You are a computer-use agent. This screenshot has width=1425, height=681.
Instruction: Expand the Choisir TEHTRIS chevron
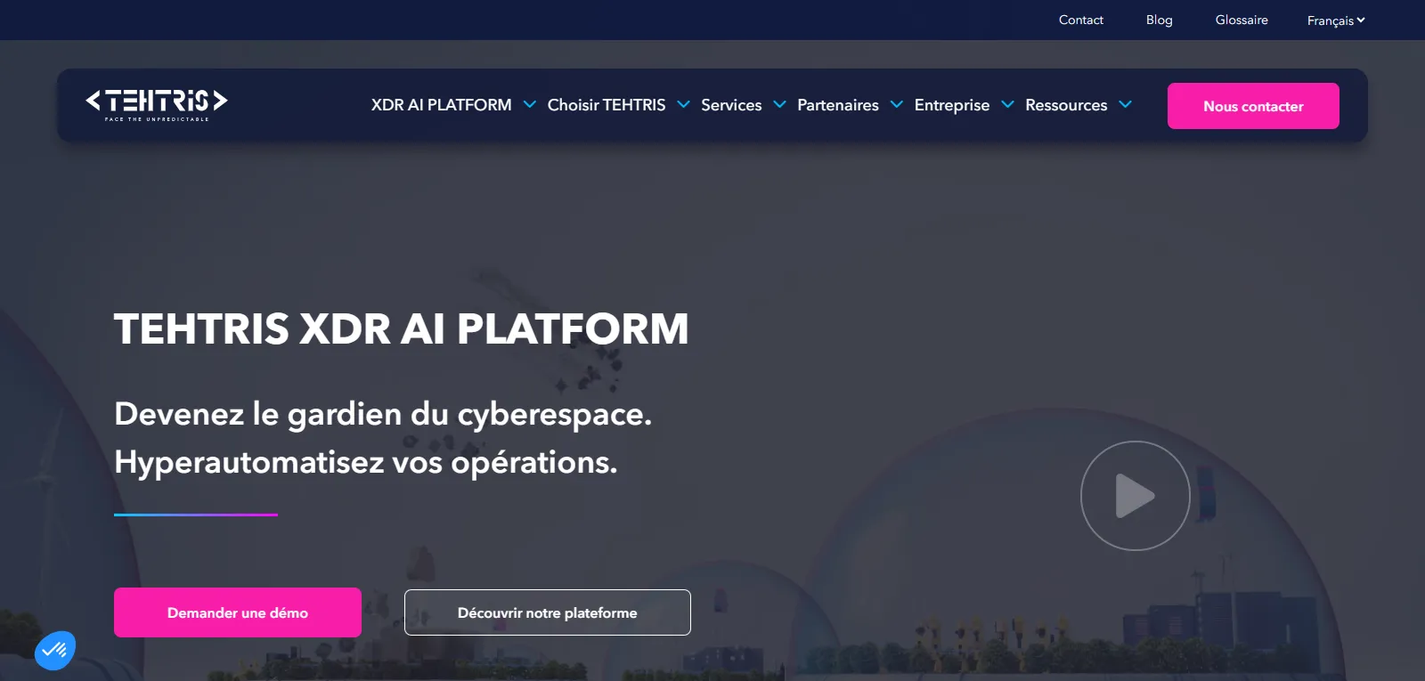(684, 105)
